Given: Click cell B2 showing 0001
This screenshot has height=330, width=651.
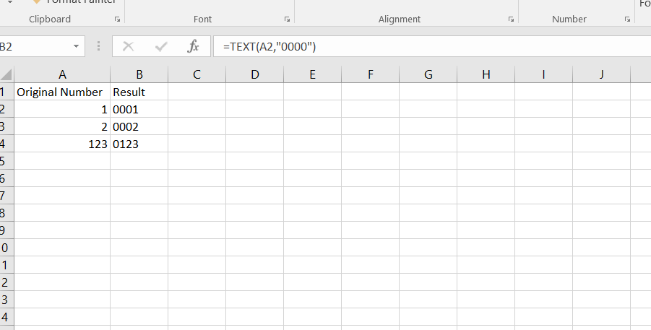Looking at the screenshot, I should click(x=139, y=110).
